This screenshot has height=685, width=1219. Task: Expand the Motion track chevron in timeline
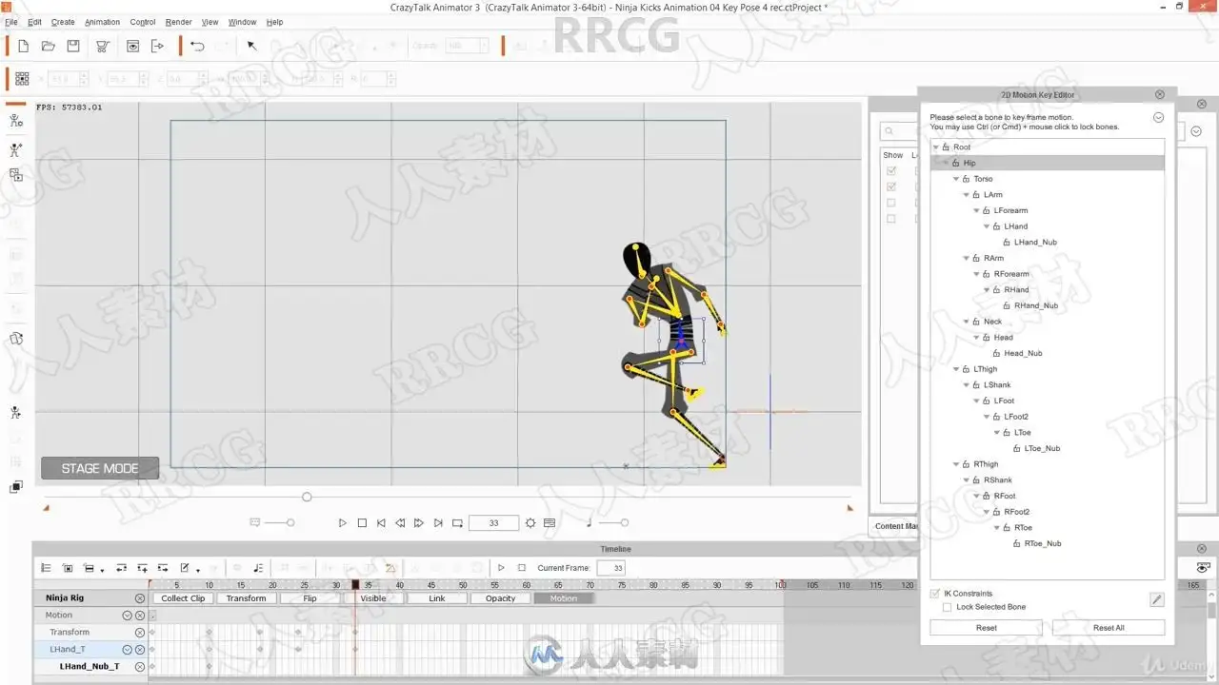127,616
